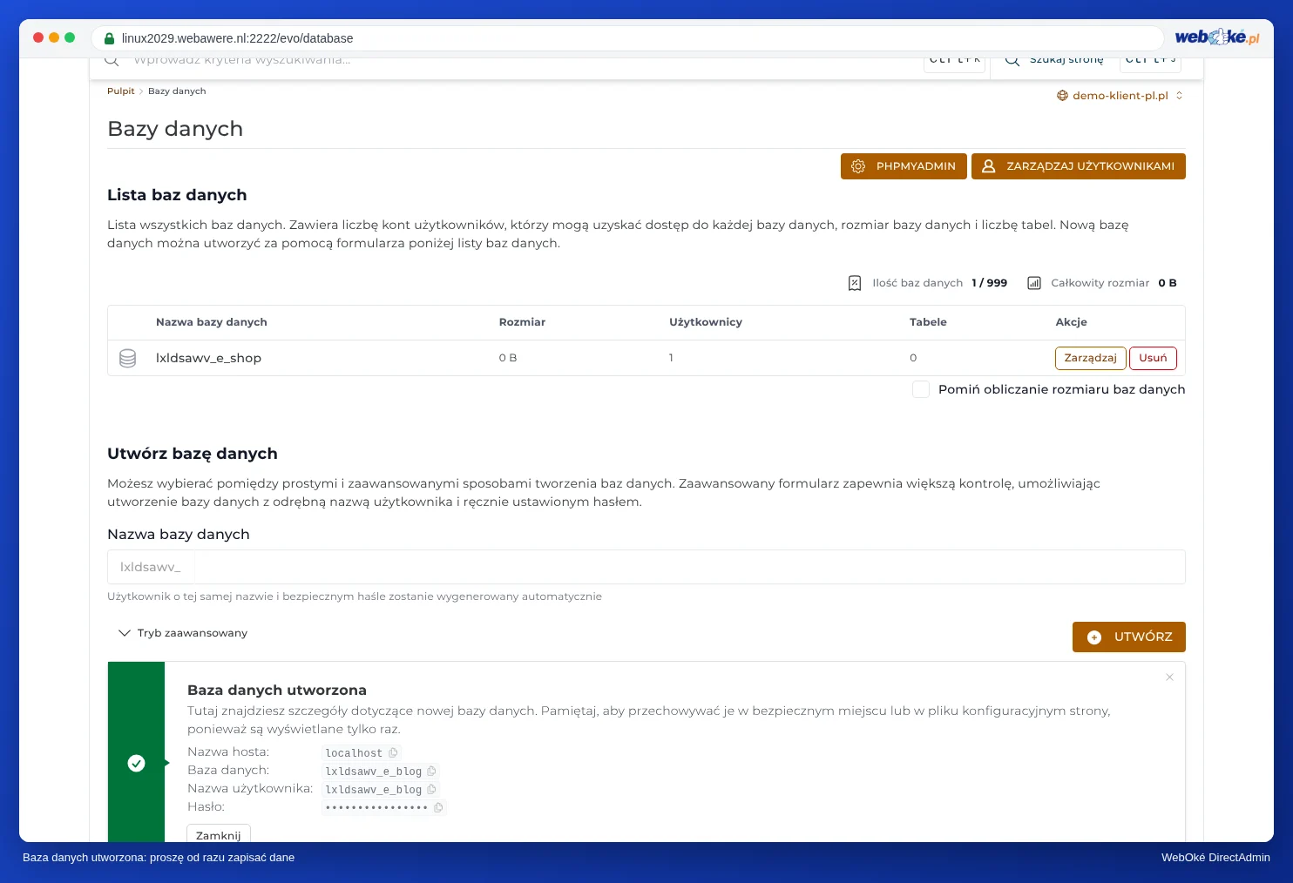1293x883 pixels.
Task: Open the demo-klient-pl.pl domain selector
Action: click(1120, 96)
